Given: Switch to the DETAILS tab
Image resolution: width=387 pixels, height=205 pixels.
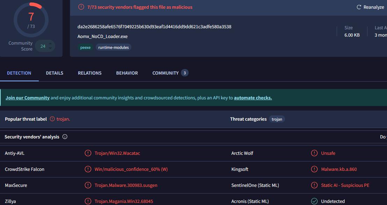Looking at the screenshot, I should click(x=54, y=73).
